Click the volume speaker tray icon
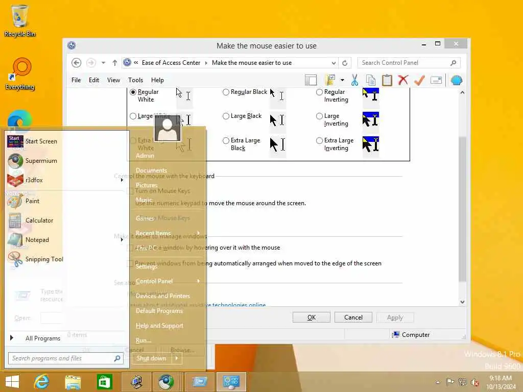Viewport: 523px width, 392px height. pos(474,382)
